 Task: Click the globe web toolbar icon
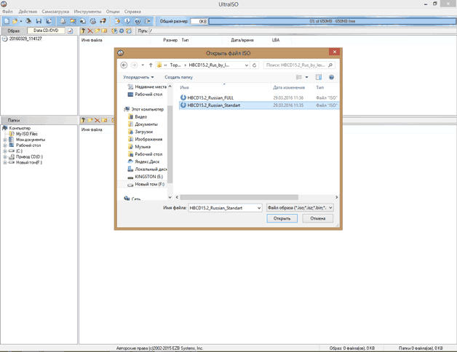[138, 21]
